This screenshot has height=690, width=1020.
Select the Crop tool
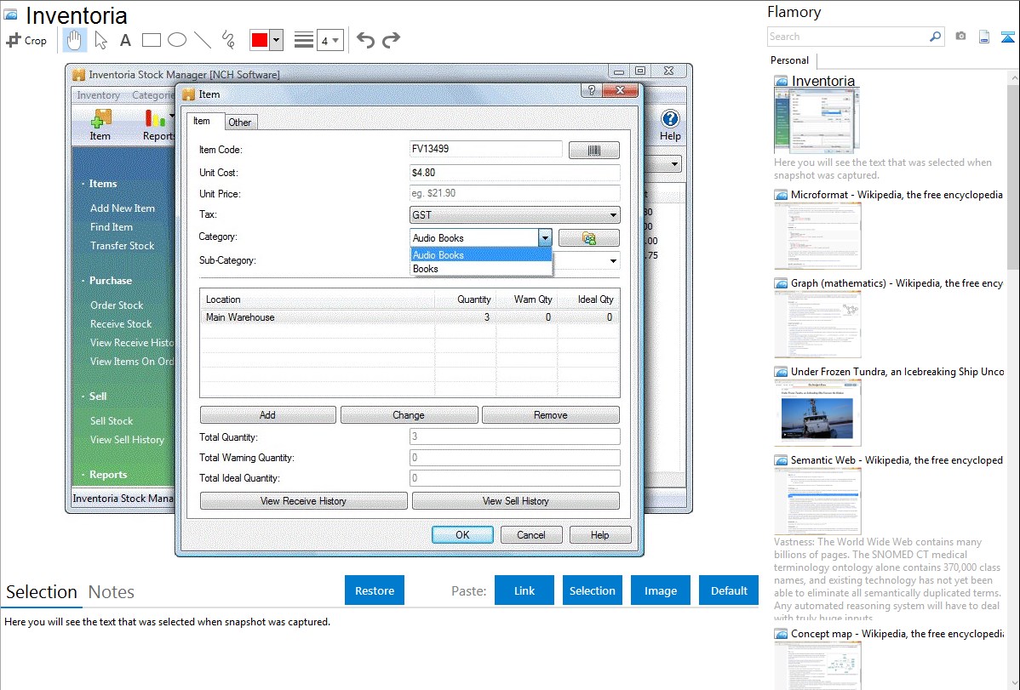click(26, 40)
